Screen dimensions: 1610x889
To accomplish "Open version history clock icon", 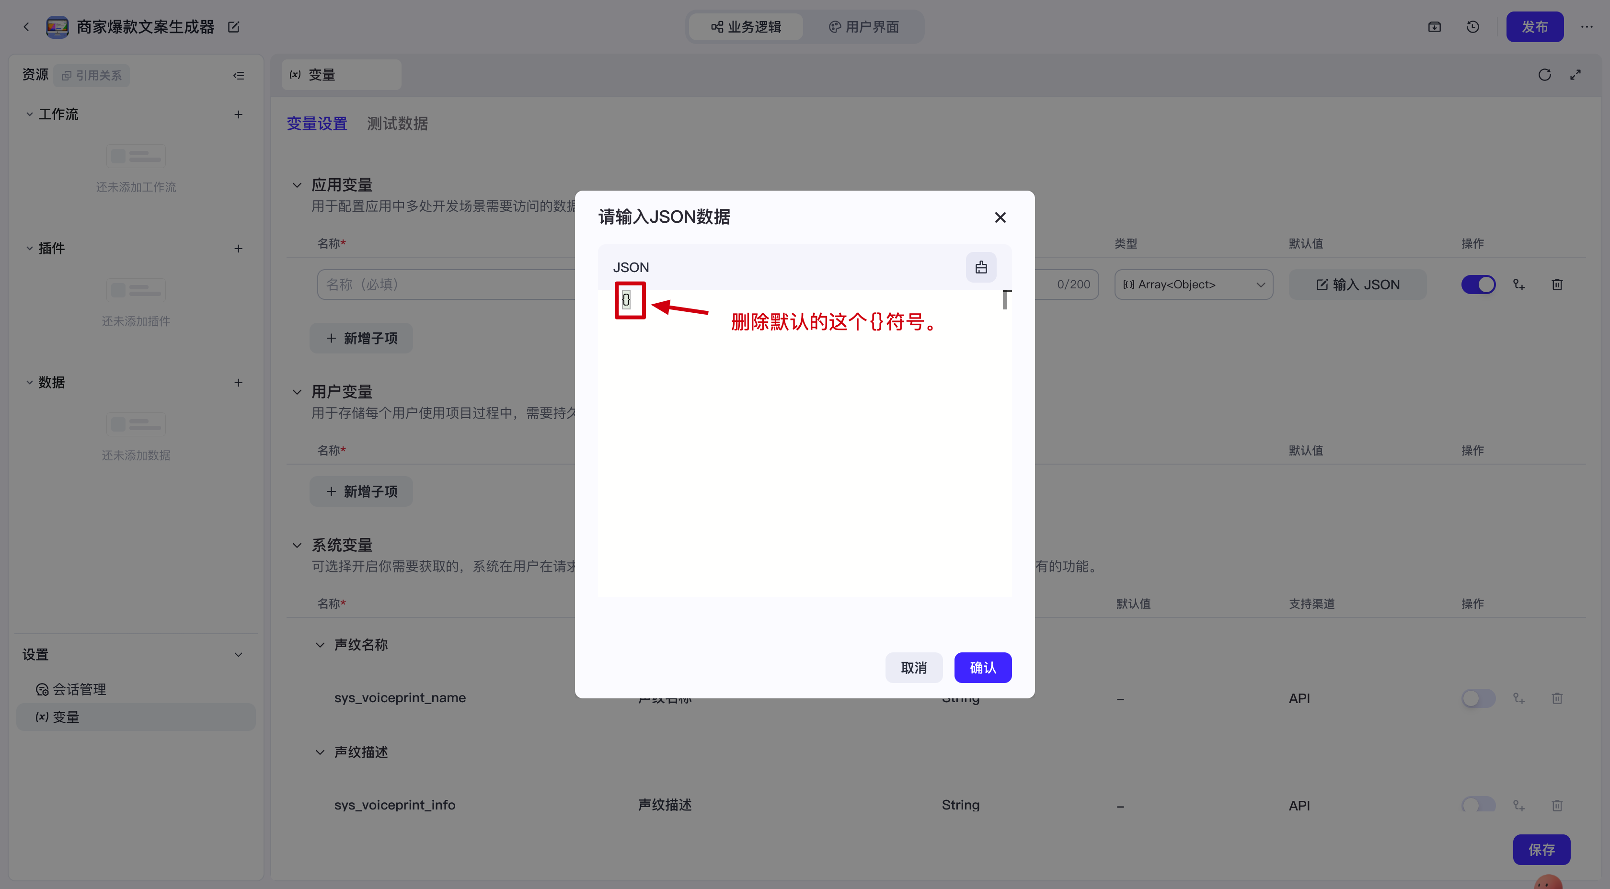I will point(1472,27).
